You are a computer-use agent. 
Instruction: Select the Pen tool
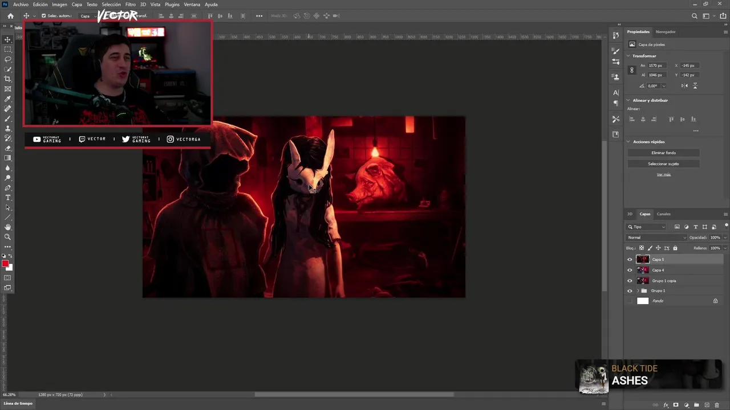(x=7, y=187)
